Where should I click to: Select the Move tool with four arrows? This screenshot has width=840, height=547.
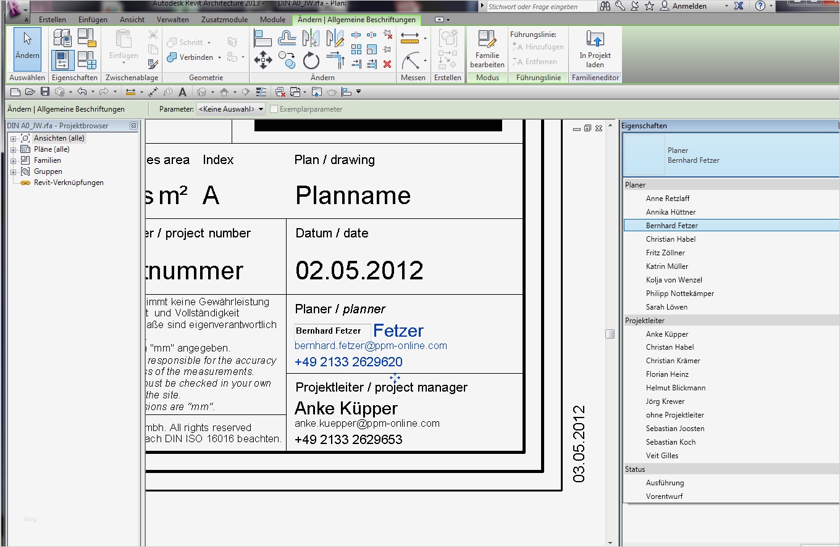point(263,60)
